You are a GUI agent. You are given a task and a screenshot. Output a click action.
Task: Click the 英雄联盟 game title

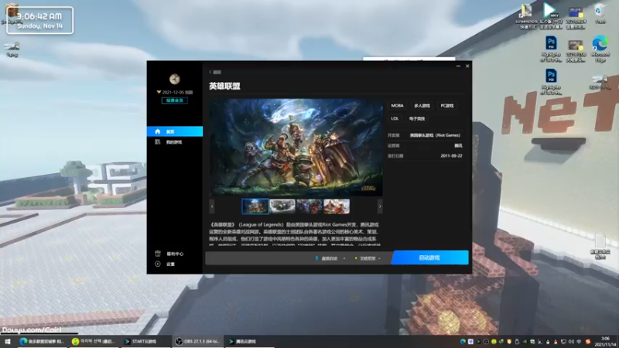coord(224,86)
